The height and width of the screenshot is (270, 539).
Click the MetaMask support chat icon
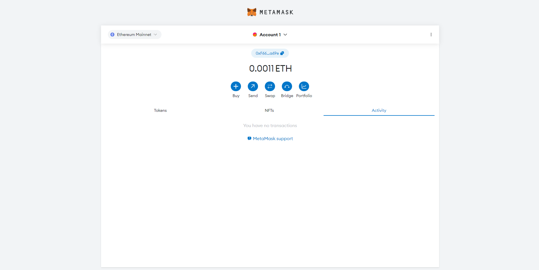click(249, 138)
